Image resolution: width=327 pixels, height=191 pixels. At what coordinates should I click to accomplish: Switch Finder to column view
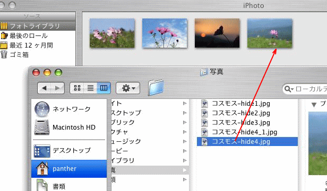(104, 88)
